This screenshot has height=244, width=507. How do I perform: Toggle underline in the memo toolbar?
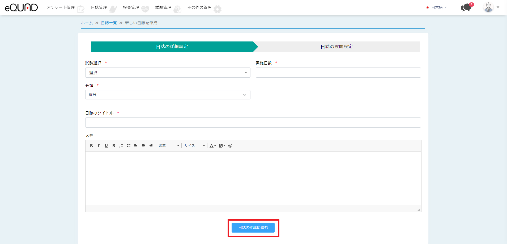point(106,146)
